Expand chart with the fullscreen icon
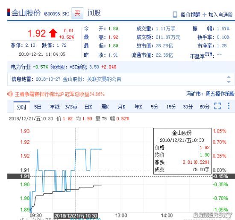This screenshot has height=220, width=235. point(217,106)
